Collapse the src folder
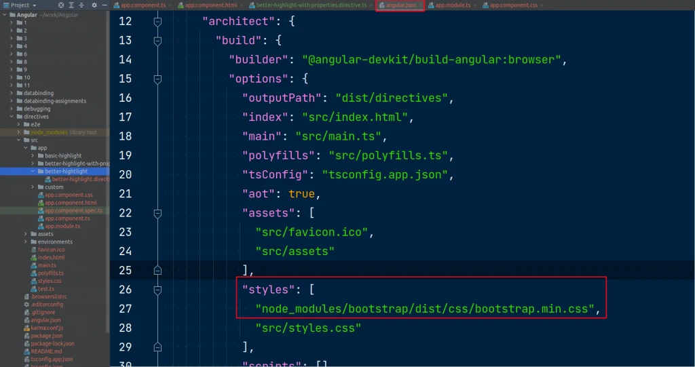 click(x=18, y=140)
